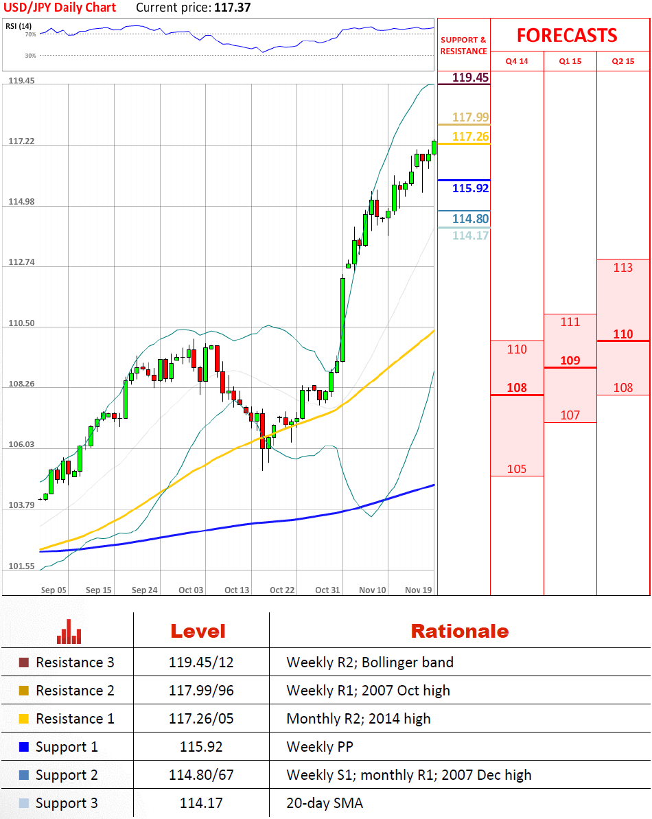Screen dimensions: 652x819
Task: Click the 111 Q1 15 high forecast
Action: (570, 322)
